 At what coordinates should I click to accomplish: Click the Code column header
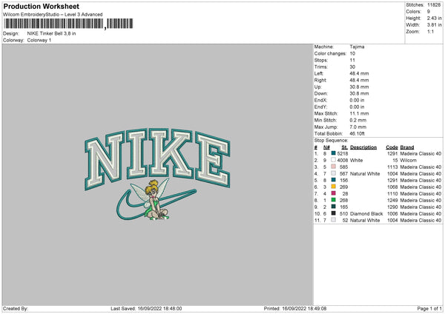point(392,147)
